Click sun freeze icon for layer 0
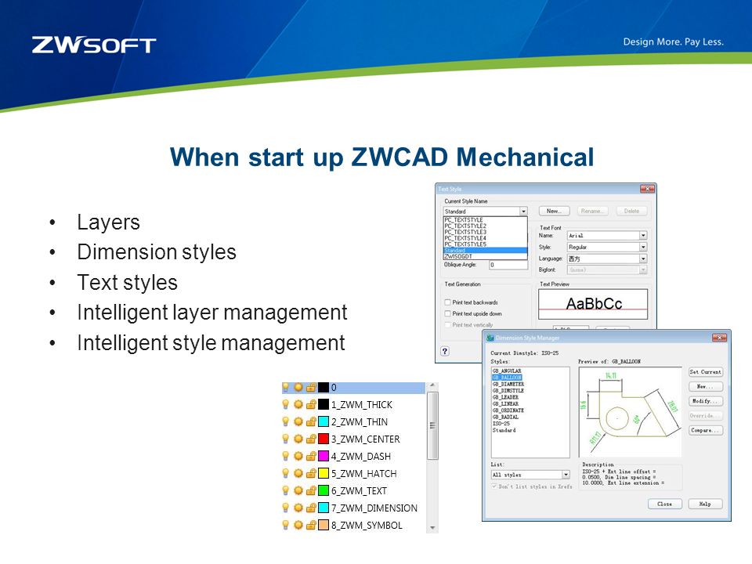 (298, 387)
